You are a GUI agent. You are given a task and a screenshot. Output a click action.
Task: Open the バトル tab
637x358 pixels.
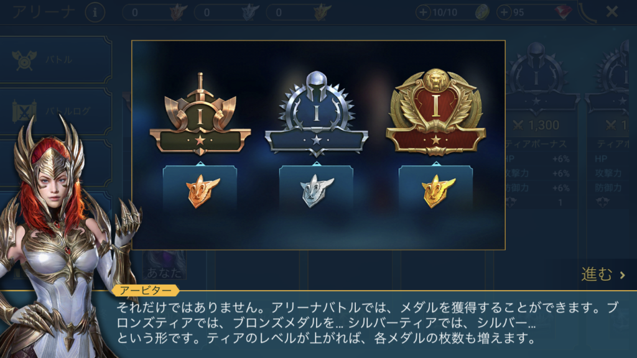point(56,60)
